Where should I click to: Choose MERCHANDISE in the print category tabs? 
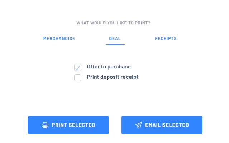coord(59,39)
